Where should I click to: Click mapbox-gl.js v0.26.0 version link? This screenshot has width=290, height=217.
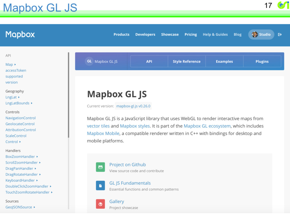pos(133,106)
